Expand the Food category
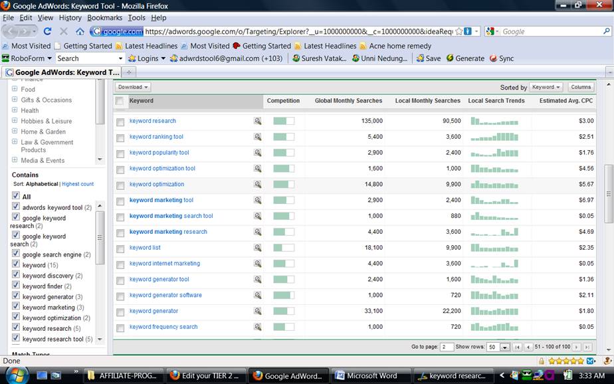614x384 pixels. point(15,89)
